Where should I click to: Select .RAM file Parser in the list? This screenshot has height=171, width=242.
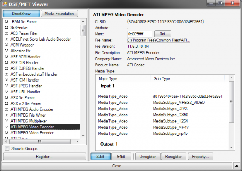42,22
